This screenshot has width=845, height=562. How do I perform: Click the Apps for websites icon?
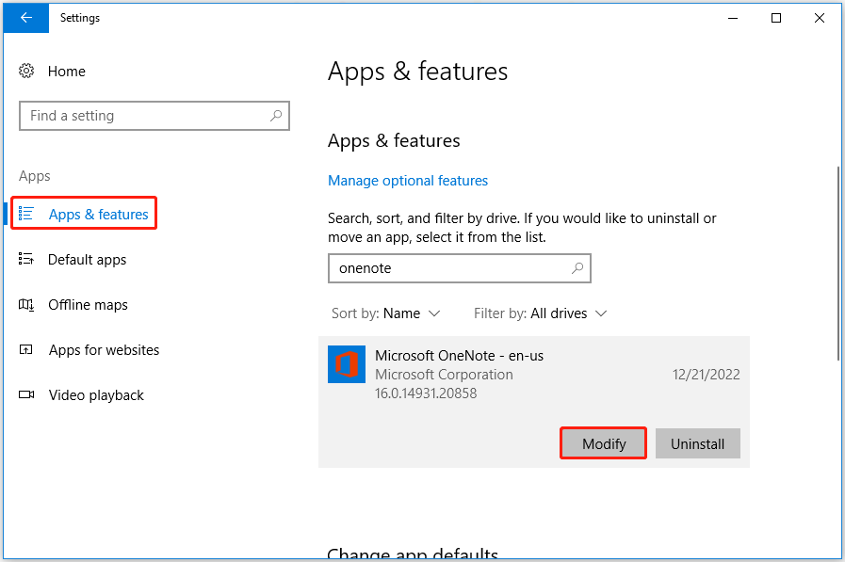(x=25, y=350)
